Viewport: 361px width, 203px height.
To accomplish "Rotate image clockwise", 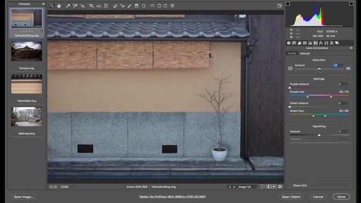I will tap(165, 6).
